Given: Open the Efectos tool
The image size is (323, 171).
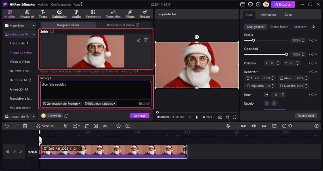Looking at the screenshot, I should [x=145, y=14].
